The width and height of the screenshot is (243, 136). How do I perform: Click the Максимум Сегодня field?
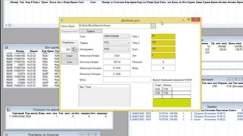click(117, 68)
